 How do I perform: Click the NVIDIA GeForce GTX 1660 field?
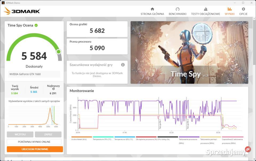(x=34, y=74)
